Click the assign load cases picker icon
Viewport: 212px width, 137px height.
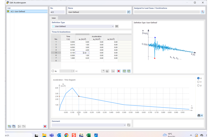(x=203, y=12)
